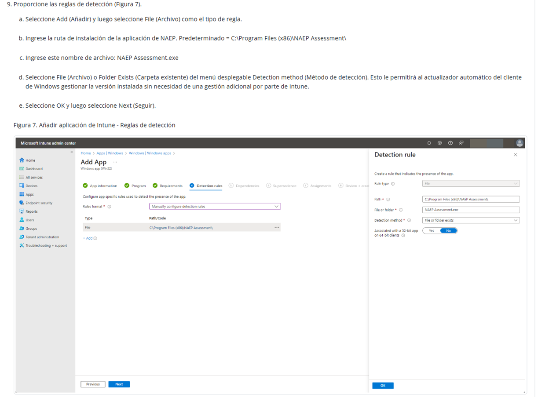This screenshot has height=397, width=538.
Task: Click the user account avatar
Action: pos(520,143)
